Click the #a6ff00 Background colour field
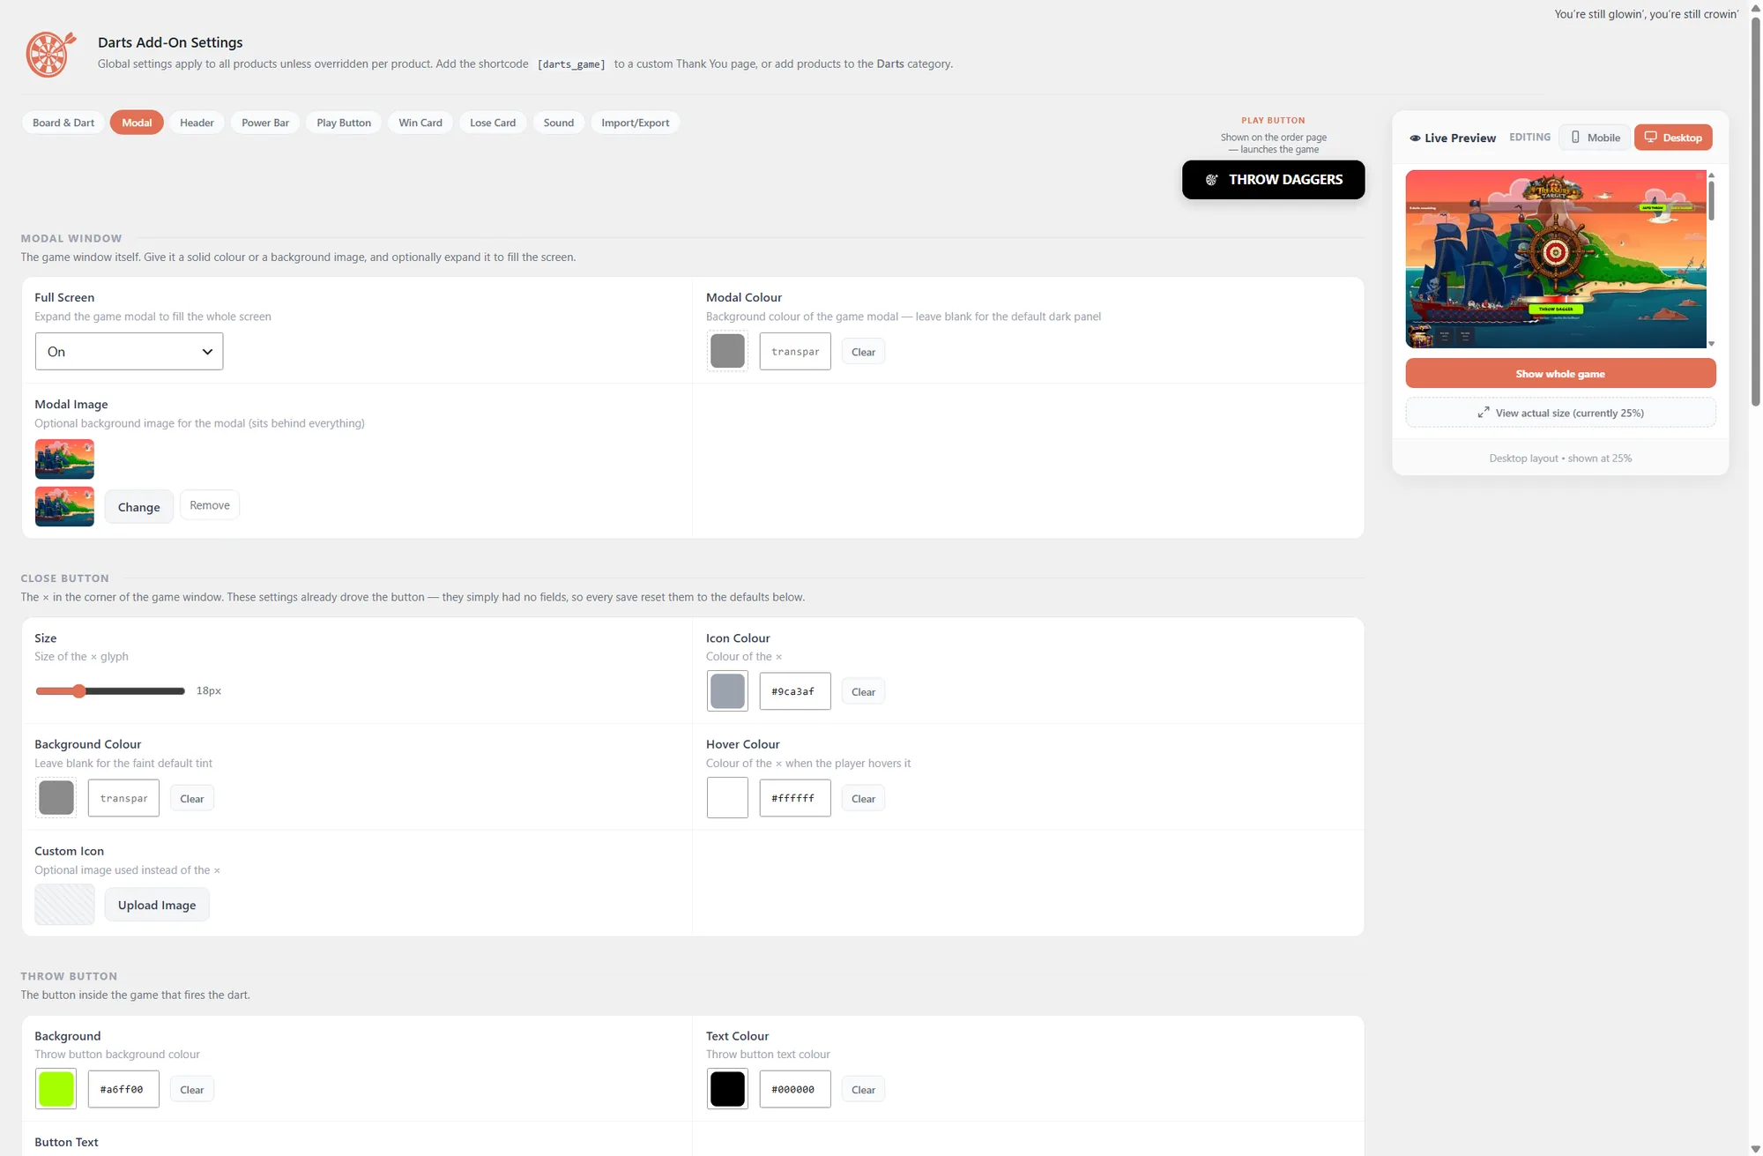The height and width of the screenshot is (1156, 1763). coord(123,1090)
